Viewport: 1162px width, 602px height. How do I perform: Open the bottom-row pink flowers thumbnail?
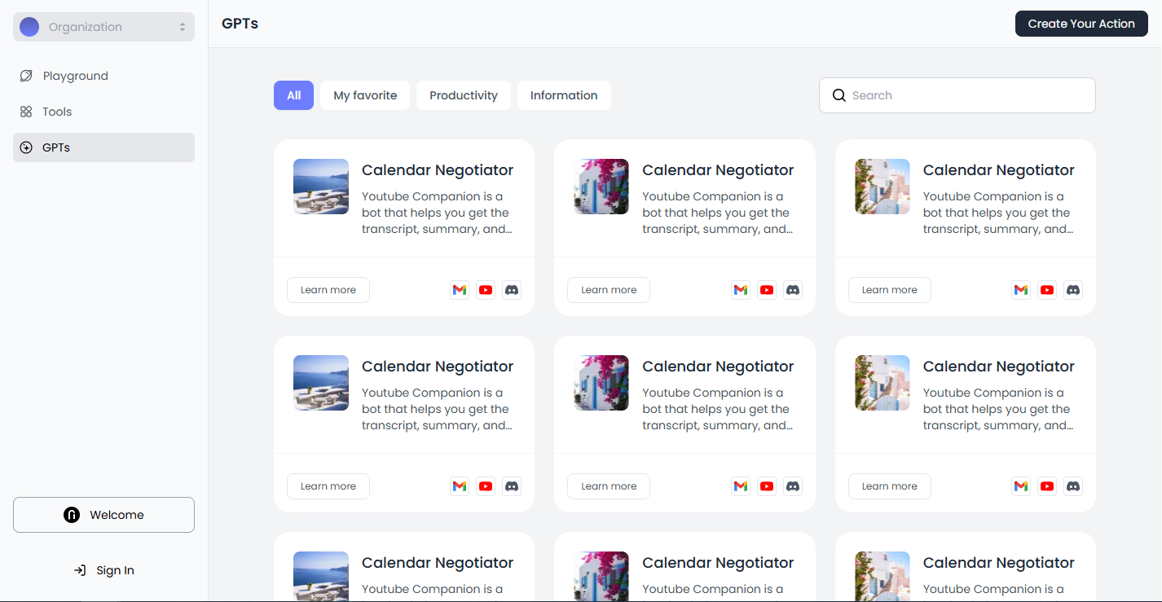601,577
